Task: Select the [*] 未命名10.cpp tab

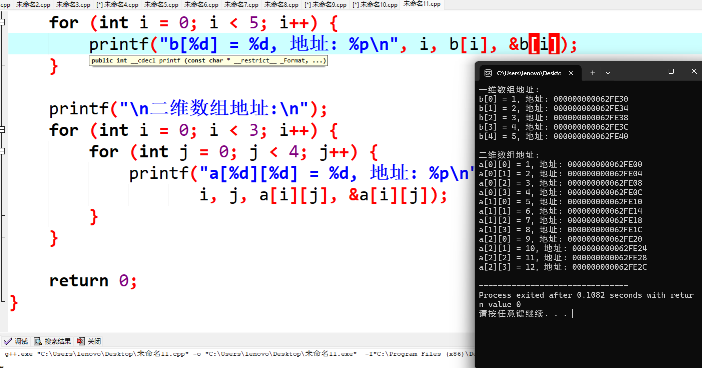Action: coord(375,5)
